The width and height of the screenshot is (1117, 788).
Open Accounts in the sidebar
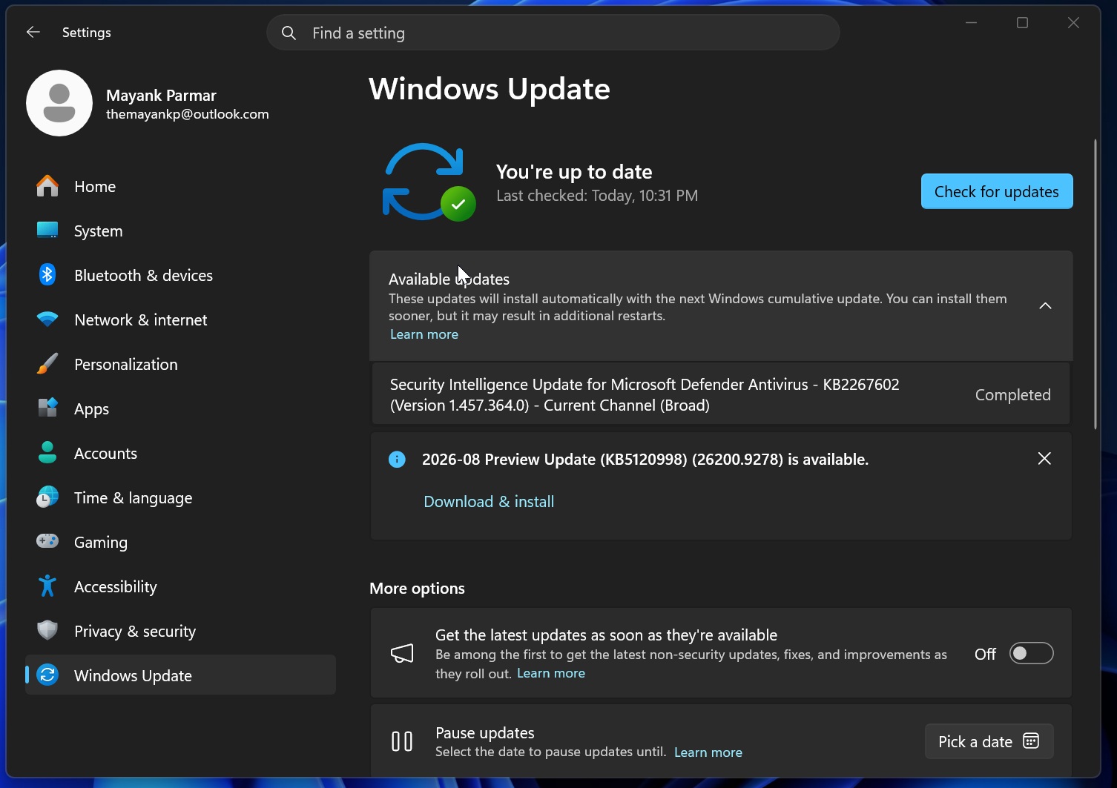point(180,453)
